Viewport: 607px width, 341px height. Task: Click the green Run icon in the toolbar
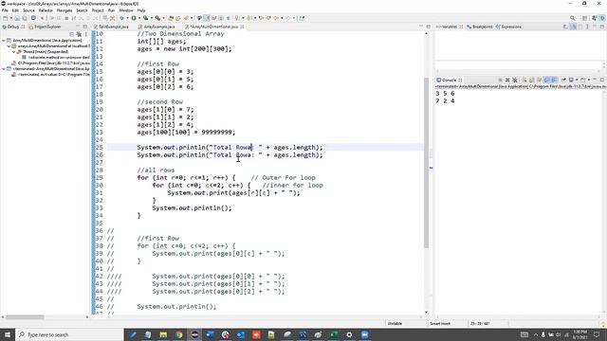pyautogui.click(x=134, y=18)
